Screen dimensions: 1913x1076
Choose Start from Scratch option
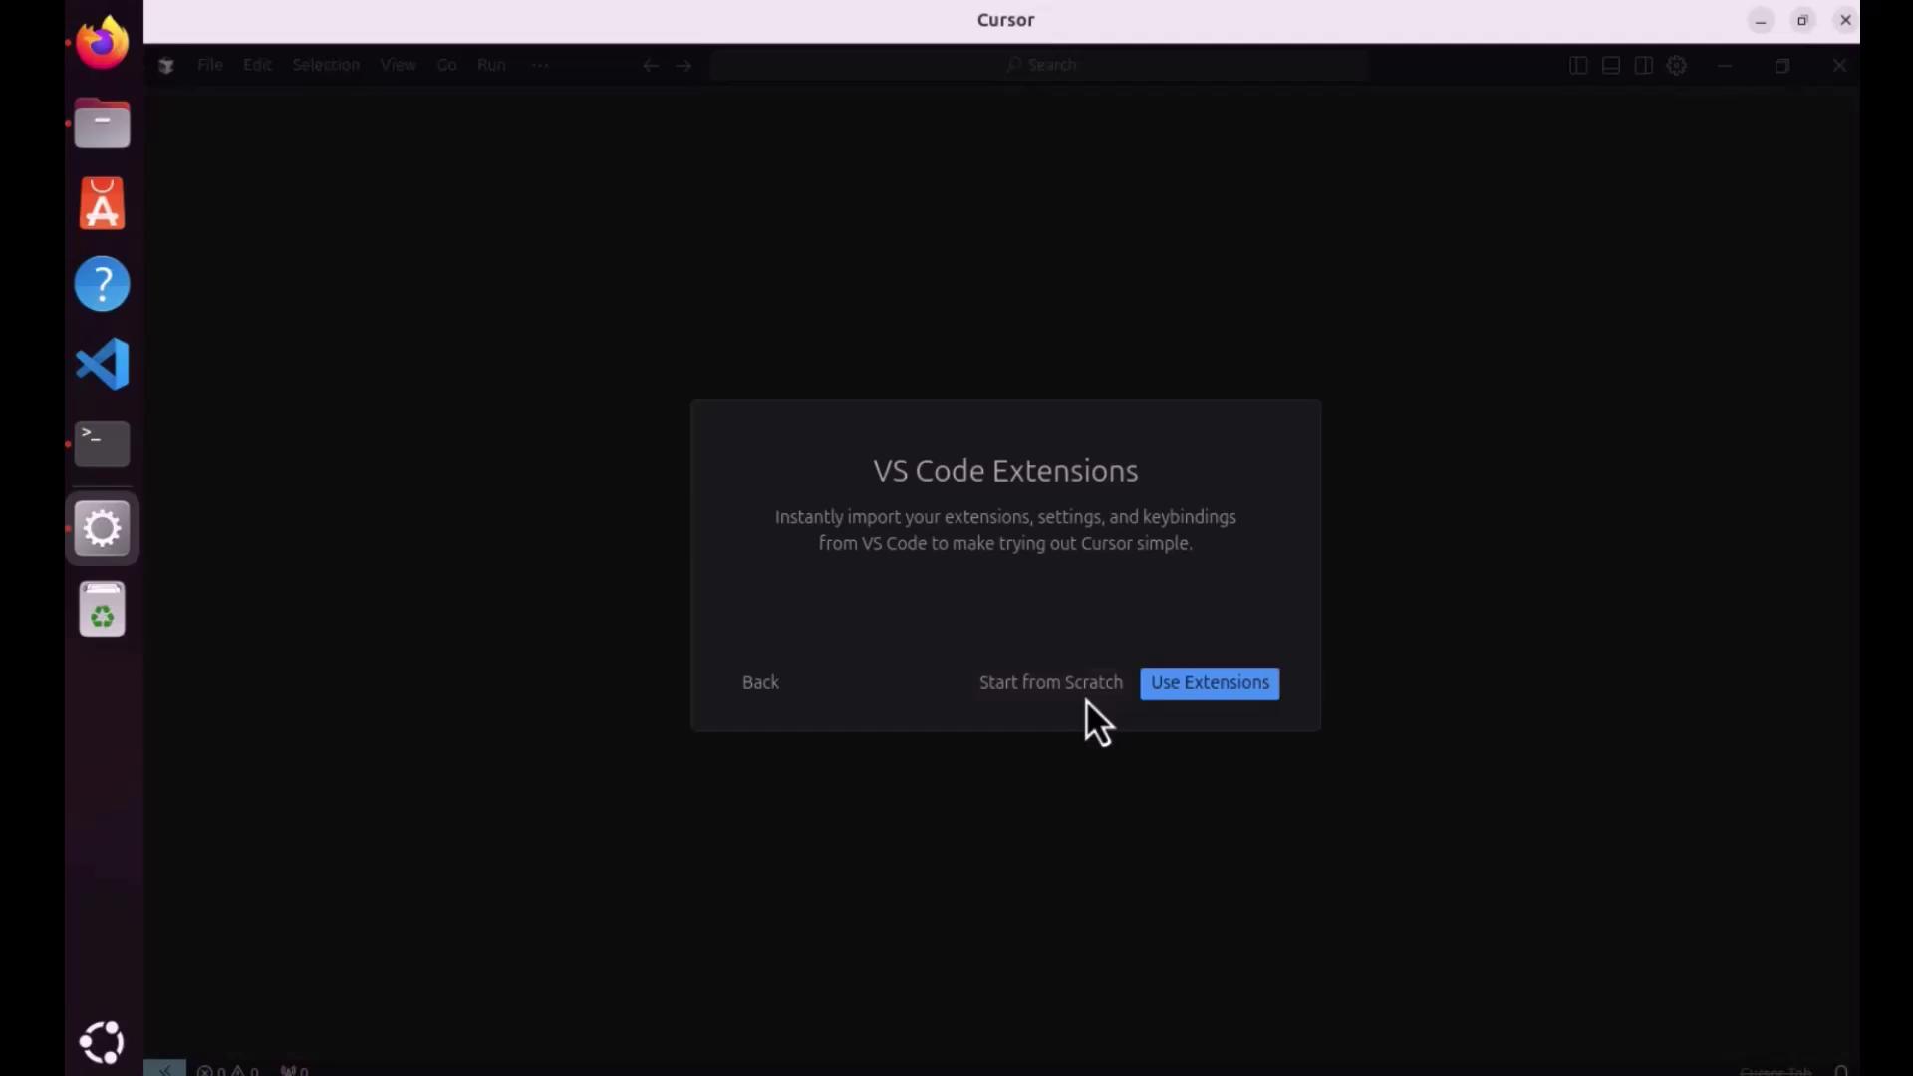pyautogui.click(x=1050, y=683)
